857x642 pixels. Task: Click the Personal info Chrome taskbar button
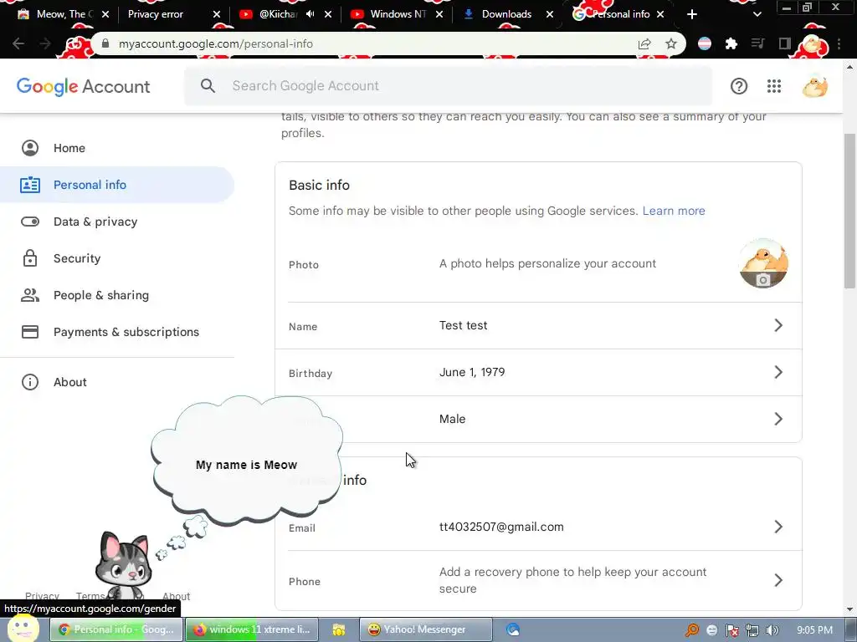116,629
